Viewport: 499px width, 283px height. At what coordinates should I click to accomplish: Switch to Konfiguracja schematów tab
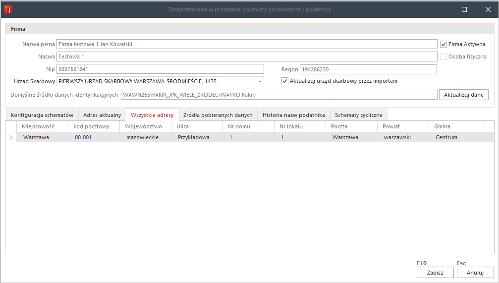42,115
